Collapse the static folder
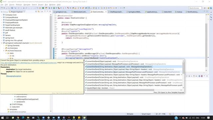Image resolution: width=213 pixels, height=120 pixels. tap(6, 53)
